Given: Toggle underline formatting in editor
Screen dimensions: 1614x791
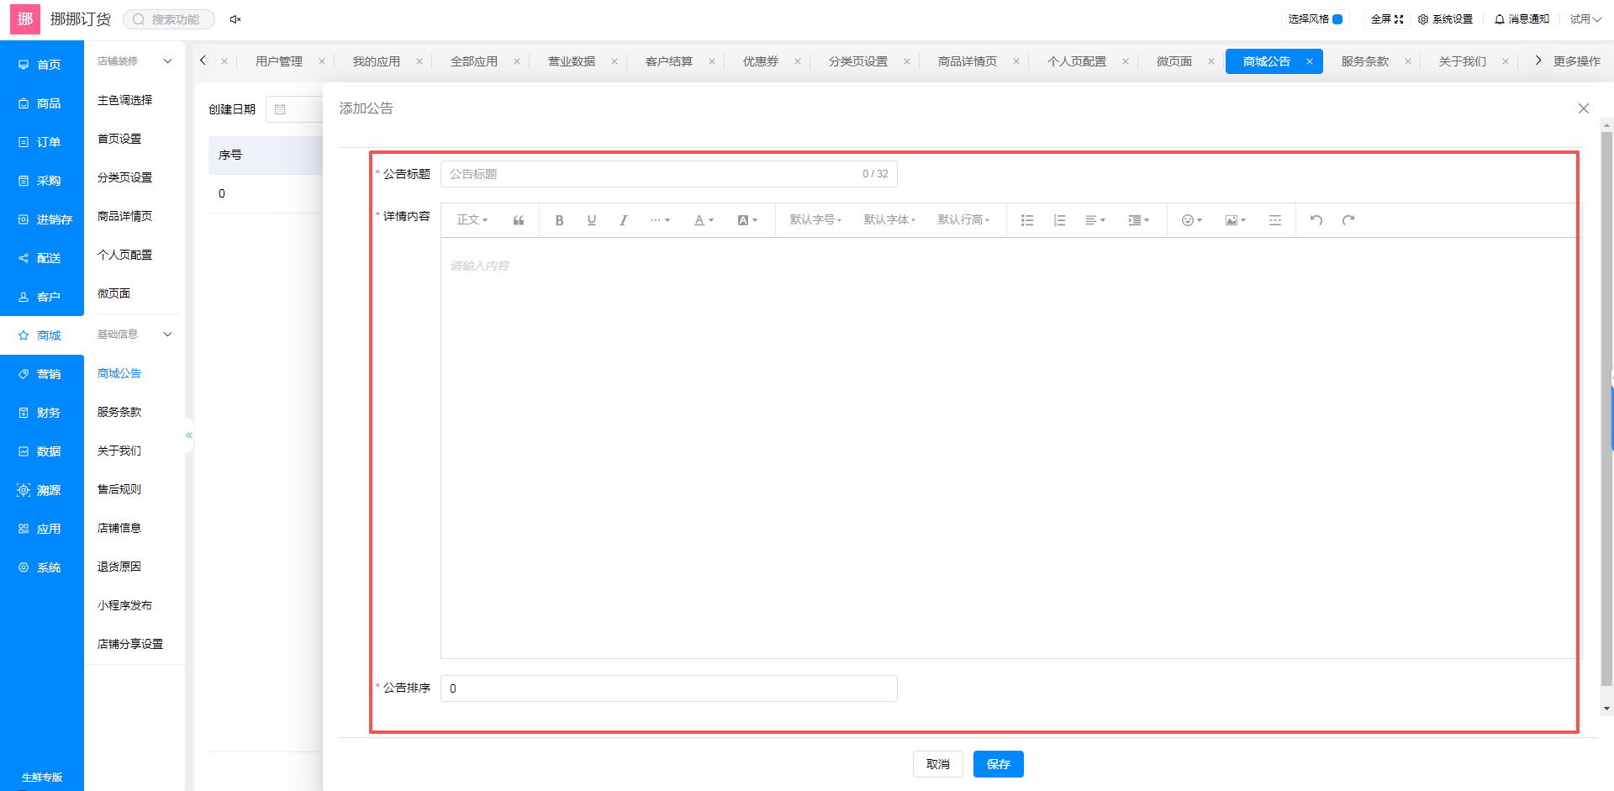Looking at the screenshot, I should point(592,220).
